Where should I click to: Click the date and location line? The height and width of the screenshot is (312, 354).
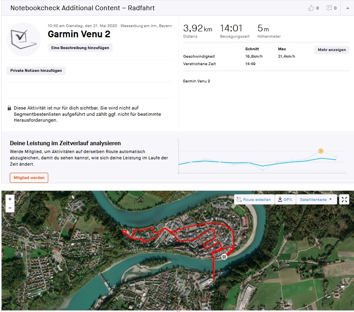[110, 26]
